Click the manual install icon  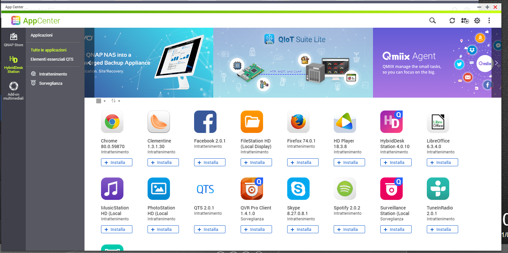click(465, 20)
